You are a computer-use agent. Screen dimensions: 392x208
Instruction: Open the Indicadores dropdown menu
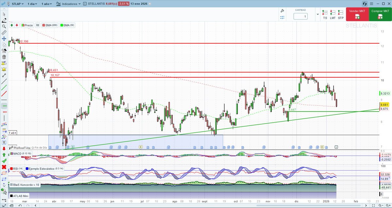[68, 4]
